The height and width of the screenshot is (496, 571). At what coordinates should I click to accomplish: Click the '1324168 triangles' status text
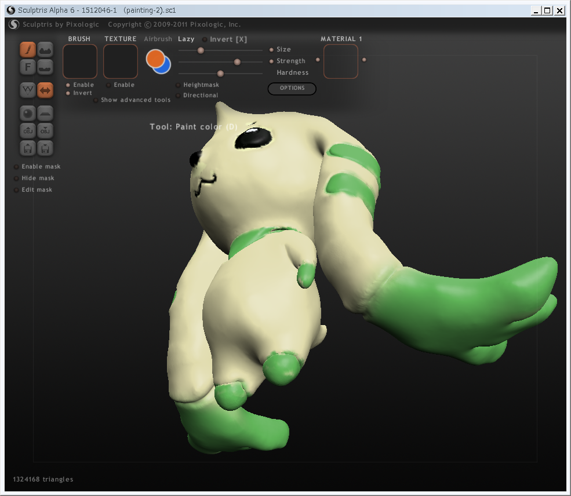coord(43,479)
